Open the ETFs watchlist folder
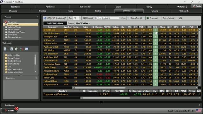The width and height of the screenshot is (203, 114). (8, 66)
